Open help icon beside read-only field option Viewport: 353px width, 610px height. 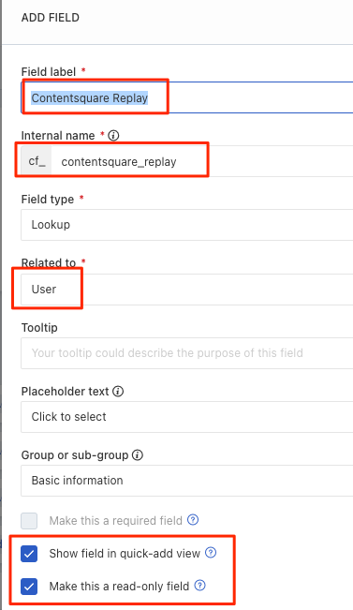click(x=199, y=585)
